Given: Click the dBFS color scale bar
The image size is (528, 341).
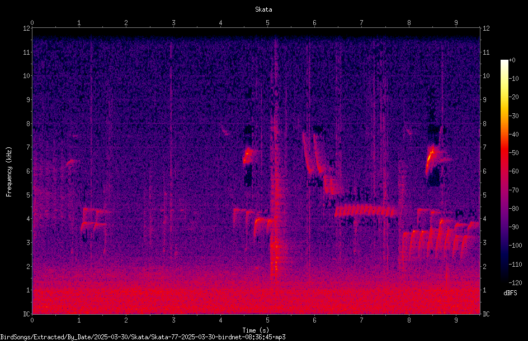Looking at the screenshot, I should point(504,171).
